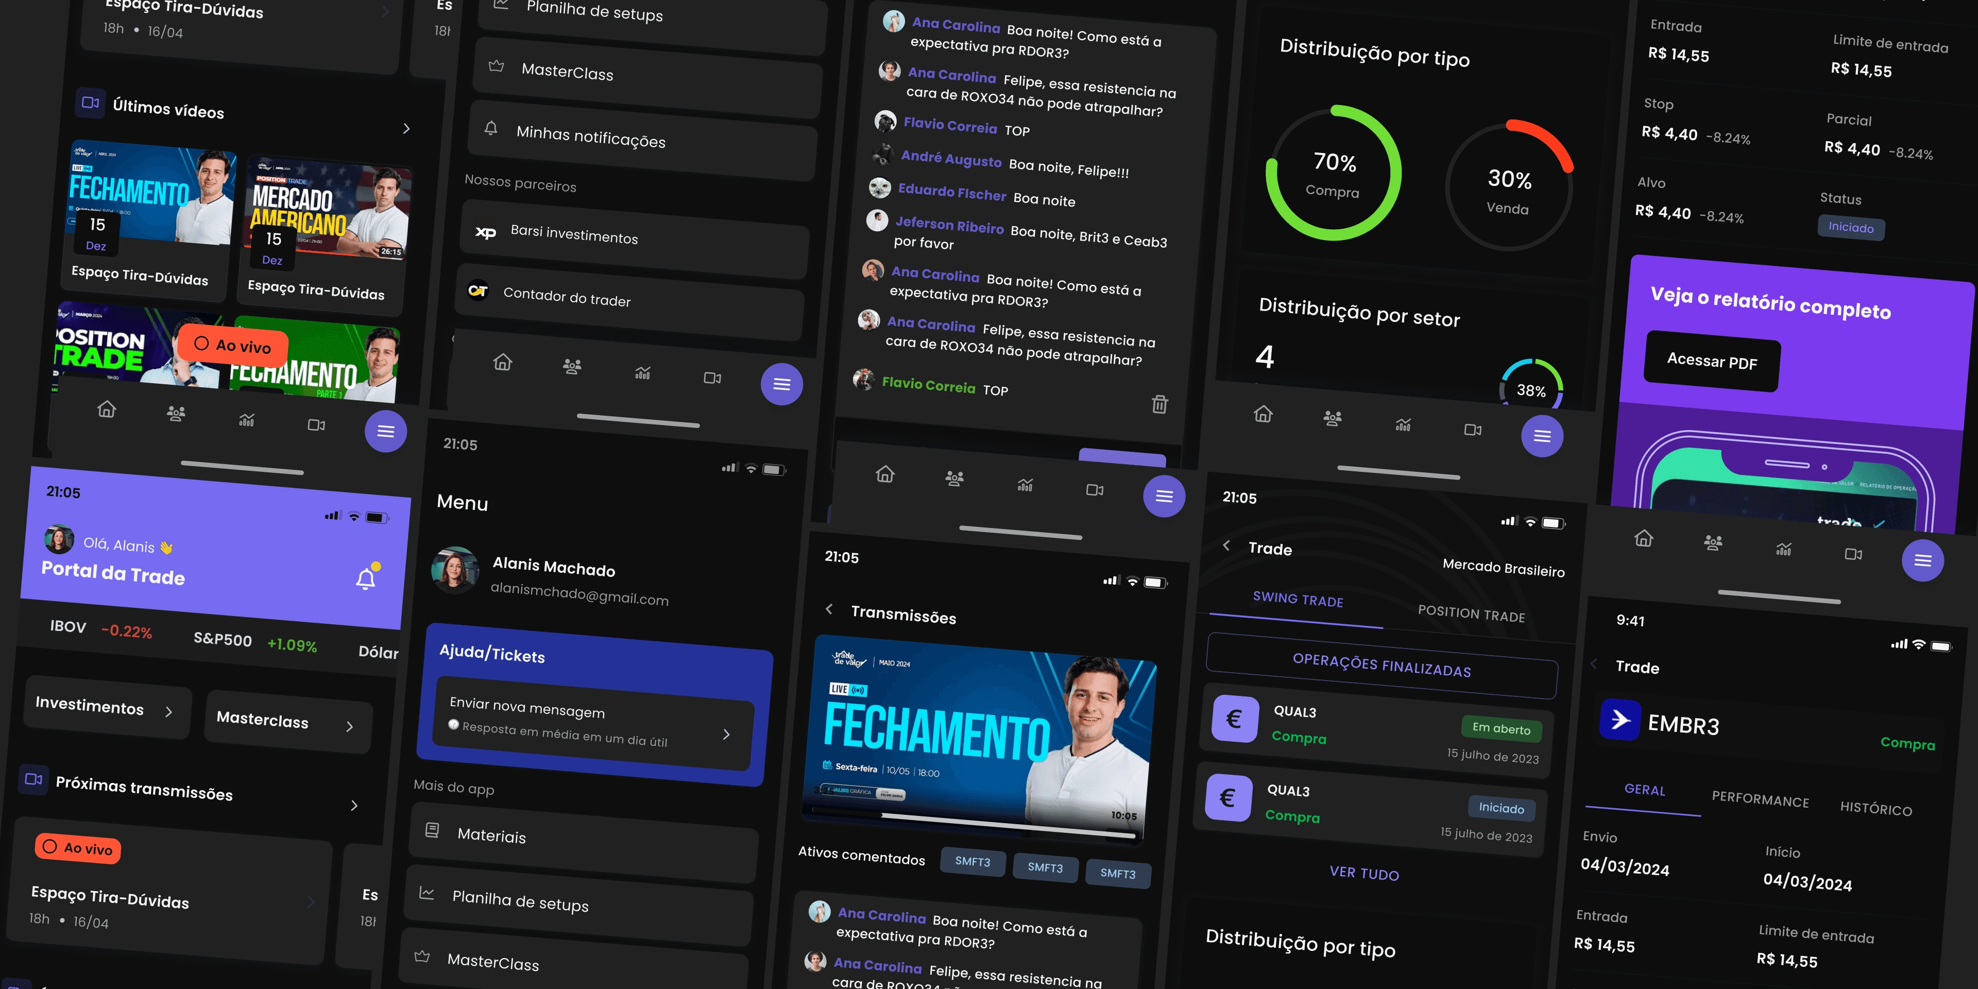This screenshot has width=1978, height=989.
Task: Click CT logo on Contador do trader row
Action: (478, 290)
